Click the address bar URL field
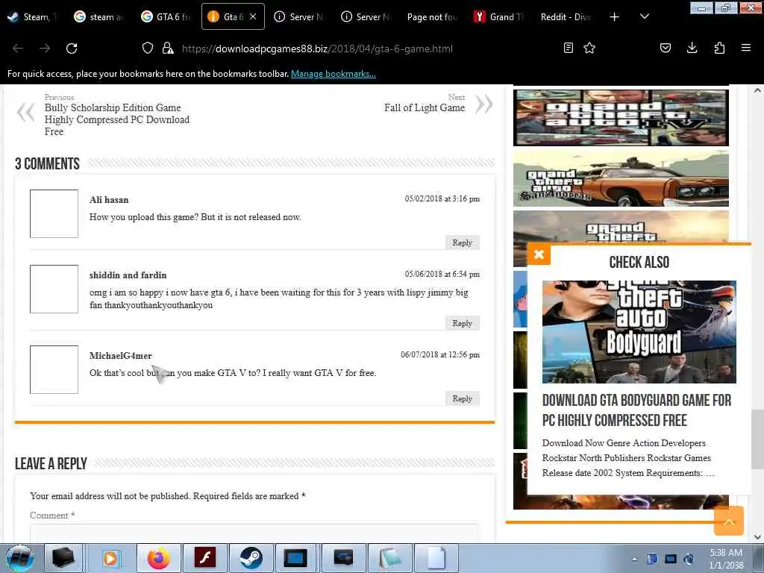 [x=317, y=48]
